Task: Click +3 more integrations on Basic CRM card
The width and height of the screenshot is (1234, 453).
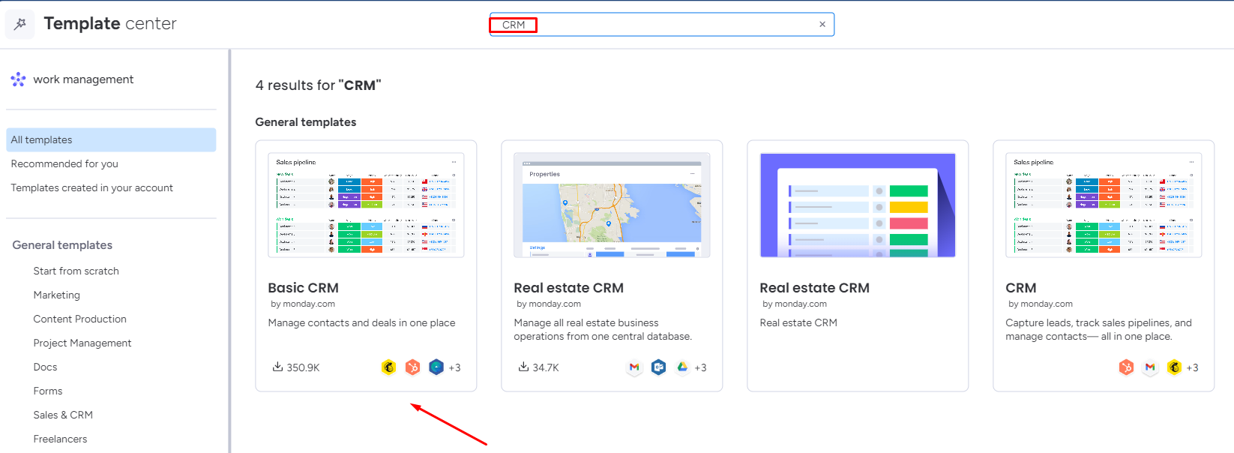Action: [x=455, y=367]
